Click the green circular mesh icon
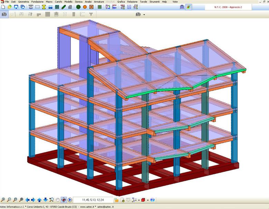 78,7
